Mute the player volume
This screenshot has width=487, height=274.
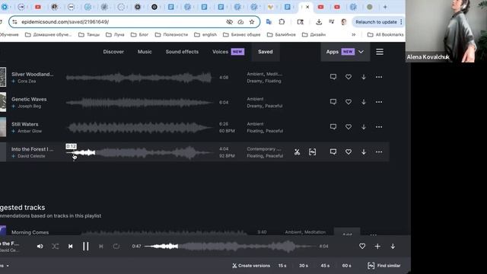[x=40, y=247]
